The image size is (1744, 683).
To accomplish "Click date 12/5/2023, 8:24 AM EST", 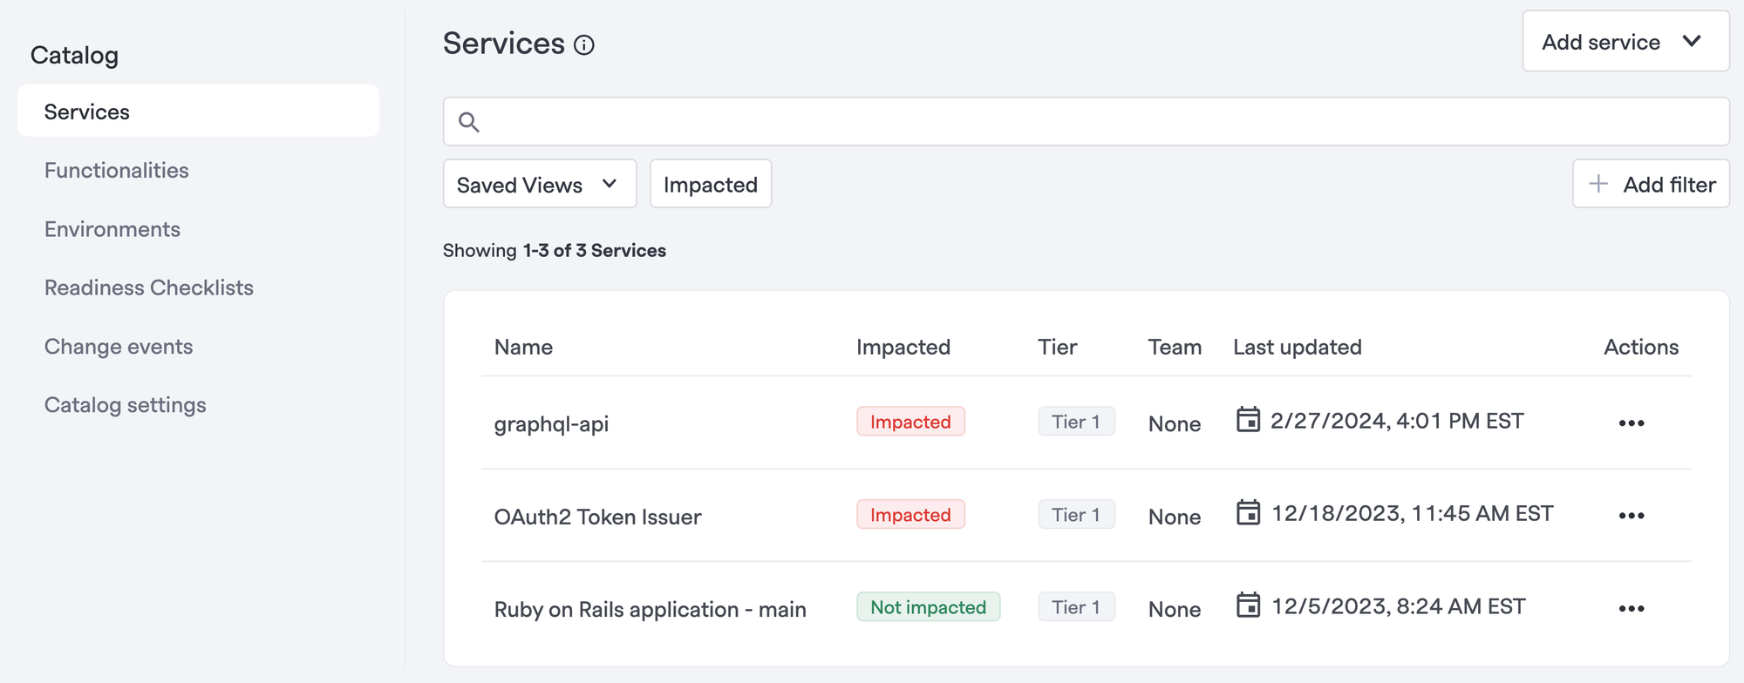I will (x=1399, y=605).
